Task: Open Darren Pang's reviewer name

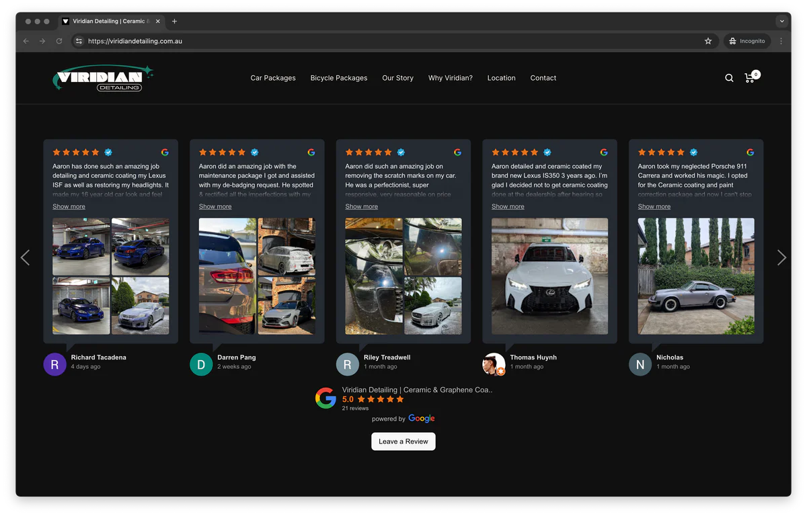Action: pyautogui.click(x=237, y=357)
